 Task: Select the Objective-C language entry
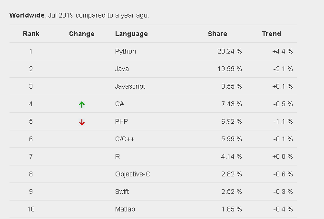[x=133, y=174]
